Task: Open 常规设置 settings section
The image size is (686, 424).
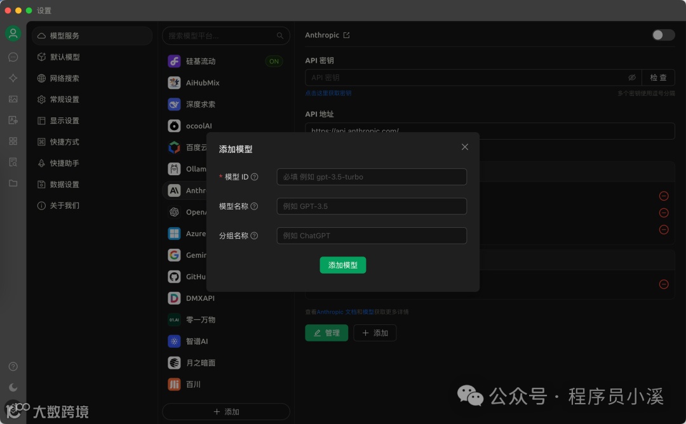Action: click(92, 99)
